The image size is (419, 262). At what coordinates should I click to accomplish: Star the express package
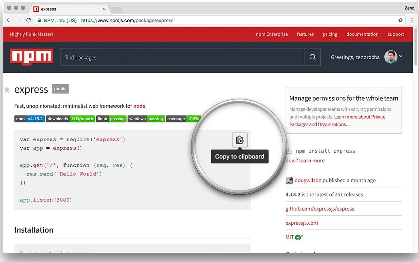(7, 89)
